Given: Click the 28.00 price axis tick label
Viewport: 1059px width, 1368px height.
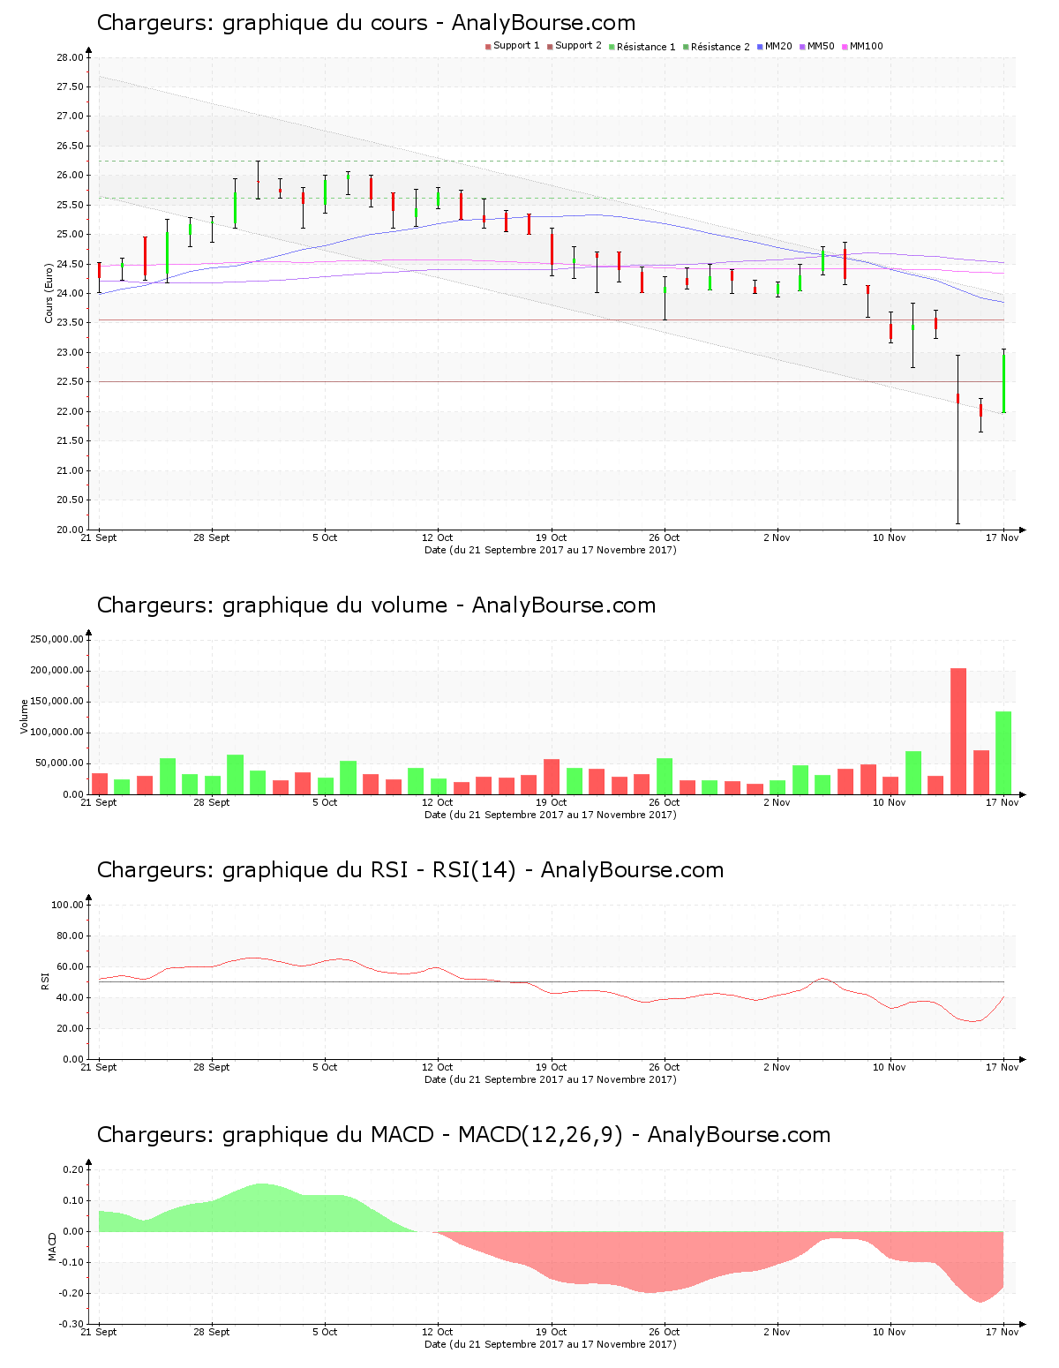Looking at the screenshot, I should pyautogui.click(x=70, y=57).
